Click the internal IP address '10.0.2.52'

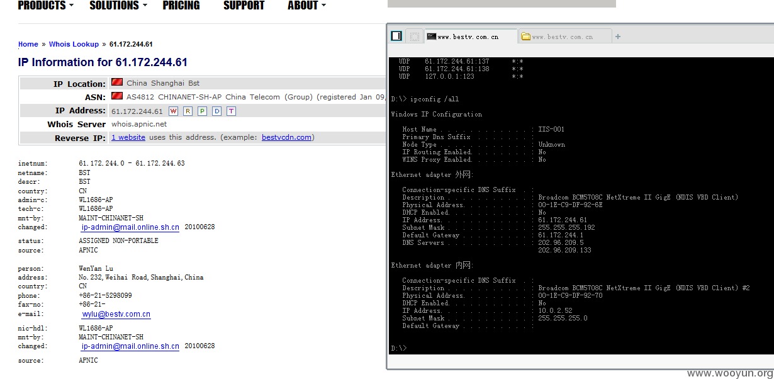tap(555, 311)
